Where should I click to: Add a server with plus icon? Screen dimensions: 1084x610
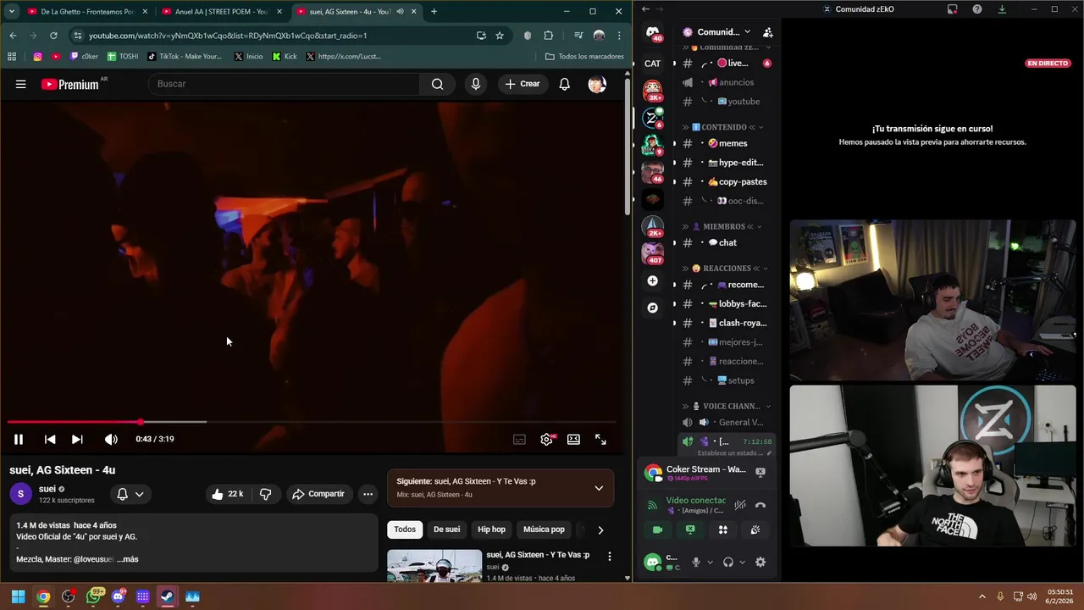(x=652, y=280)
